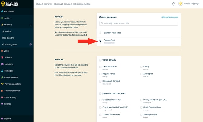Enable Tracked Packet USA service
Image resolution: width=203 pixels, height=122 pixels.
point(100,115)
